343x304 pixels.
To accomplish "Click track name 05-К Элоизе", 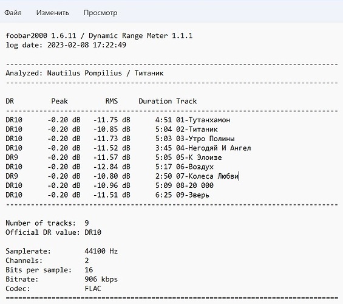I will click(x=199, y=157).
